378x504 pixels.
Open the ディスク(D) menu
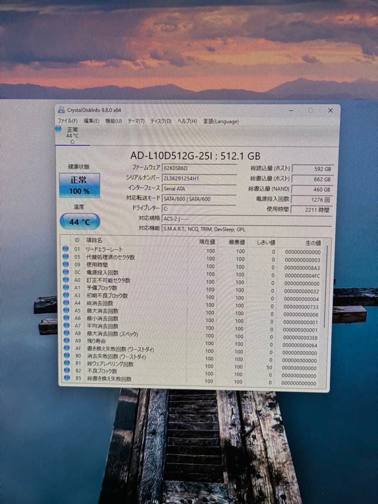tap(161, 121)
